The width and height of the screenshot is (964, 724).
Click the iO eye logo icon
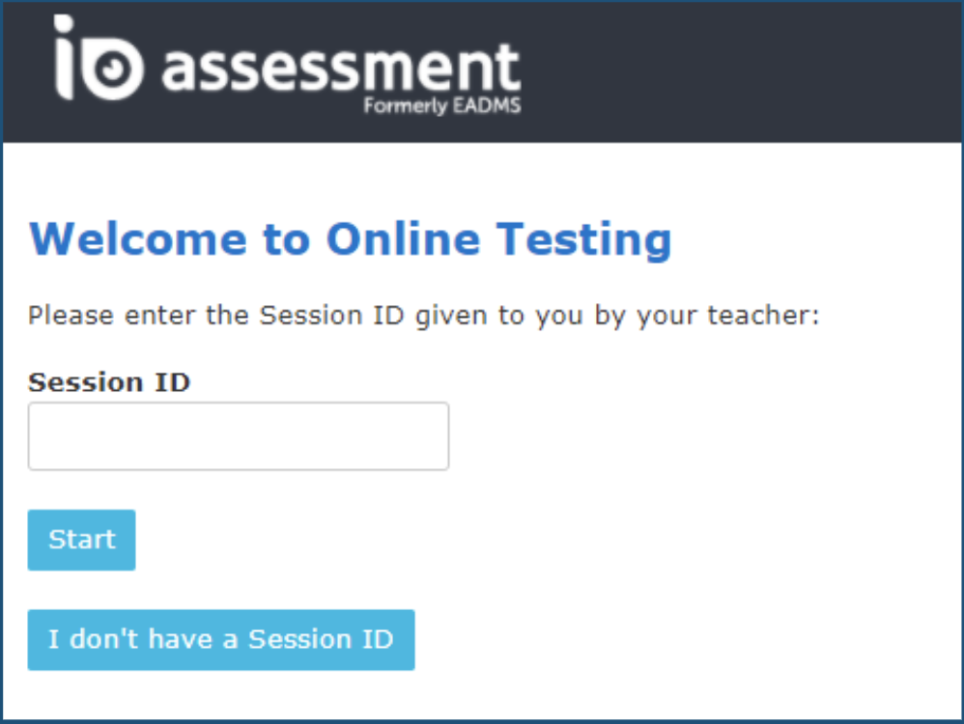click(99, 58)
